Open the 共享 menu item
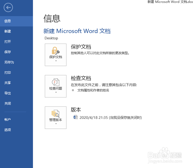Image resolution: width=193 pixels, height=168 pixels. 17,83
